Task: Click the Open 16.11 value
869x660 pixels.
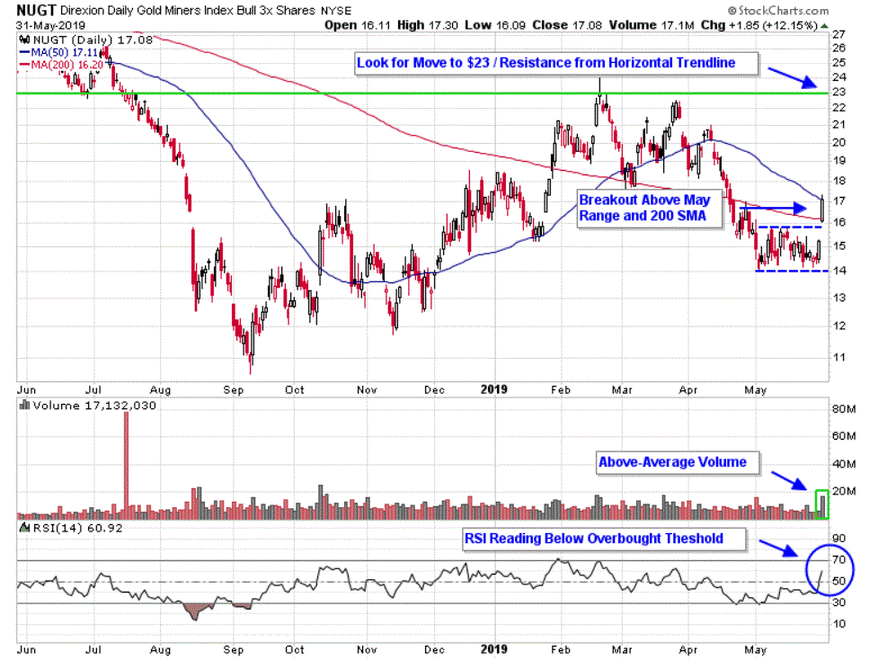Action: pos(358,25)
